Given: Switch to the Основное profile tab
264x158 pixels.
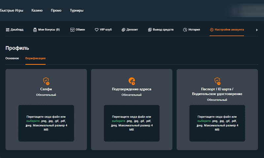Looking at the screenshot, I should 12,58.
